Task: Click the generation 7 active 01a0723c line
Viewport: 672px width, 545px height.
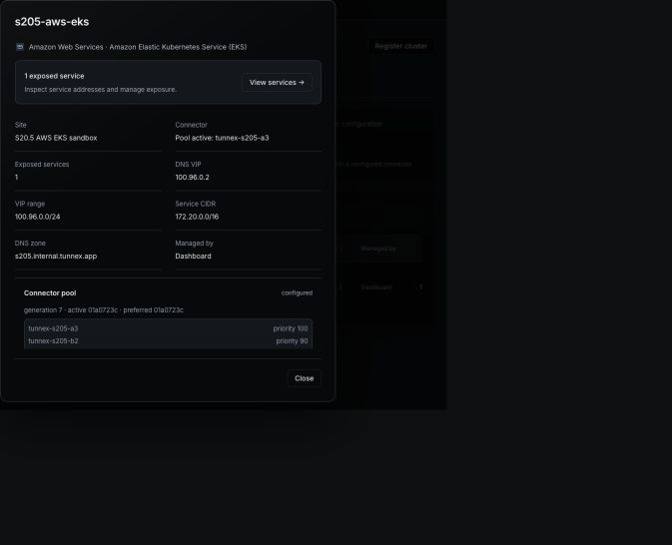Action: pos(103,310)
